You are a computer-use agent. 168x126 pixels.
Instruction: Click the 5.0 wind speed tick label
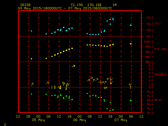point(151,69)
